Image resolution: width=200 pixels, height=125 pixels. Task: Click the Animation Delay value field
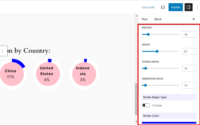click(x=189, y=85)
